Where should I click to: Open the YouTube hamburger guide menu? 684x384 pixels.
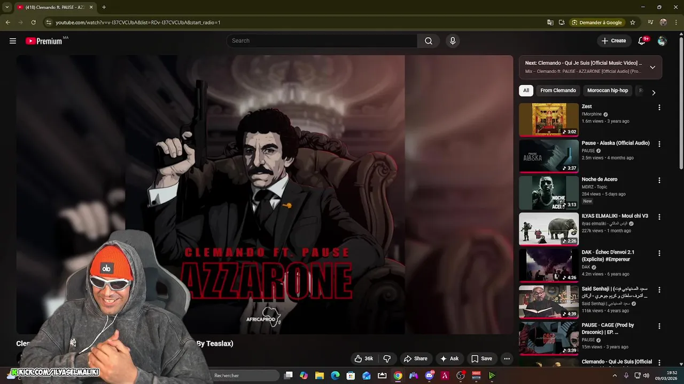tap(13, 41)
